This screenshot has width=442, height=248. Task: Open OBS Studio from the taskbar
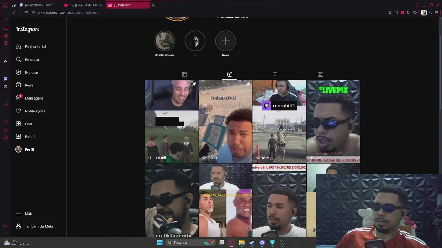click(282, 242)
